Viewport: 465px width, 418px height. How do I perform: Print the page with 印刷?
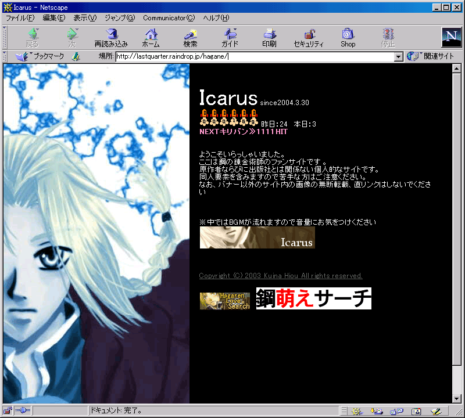point(269,38)
